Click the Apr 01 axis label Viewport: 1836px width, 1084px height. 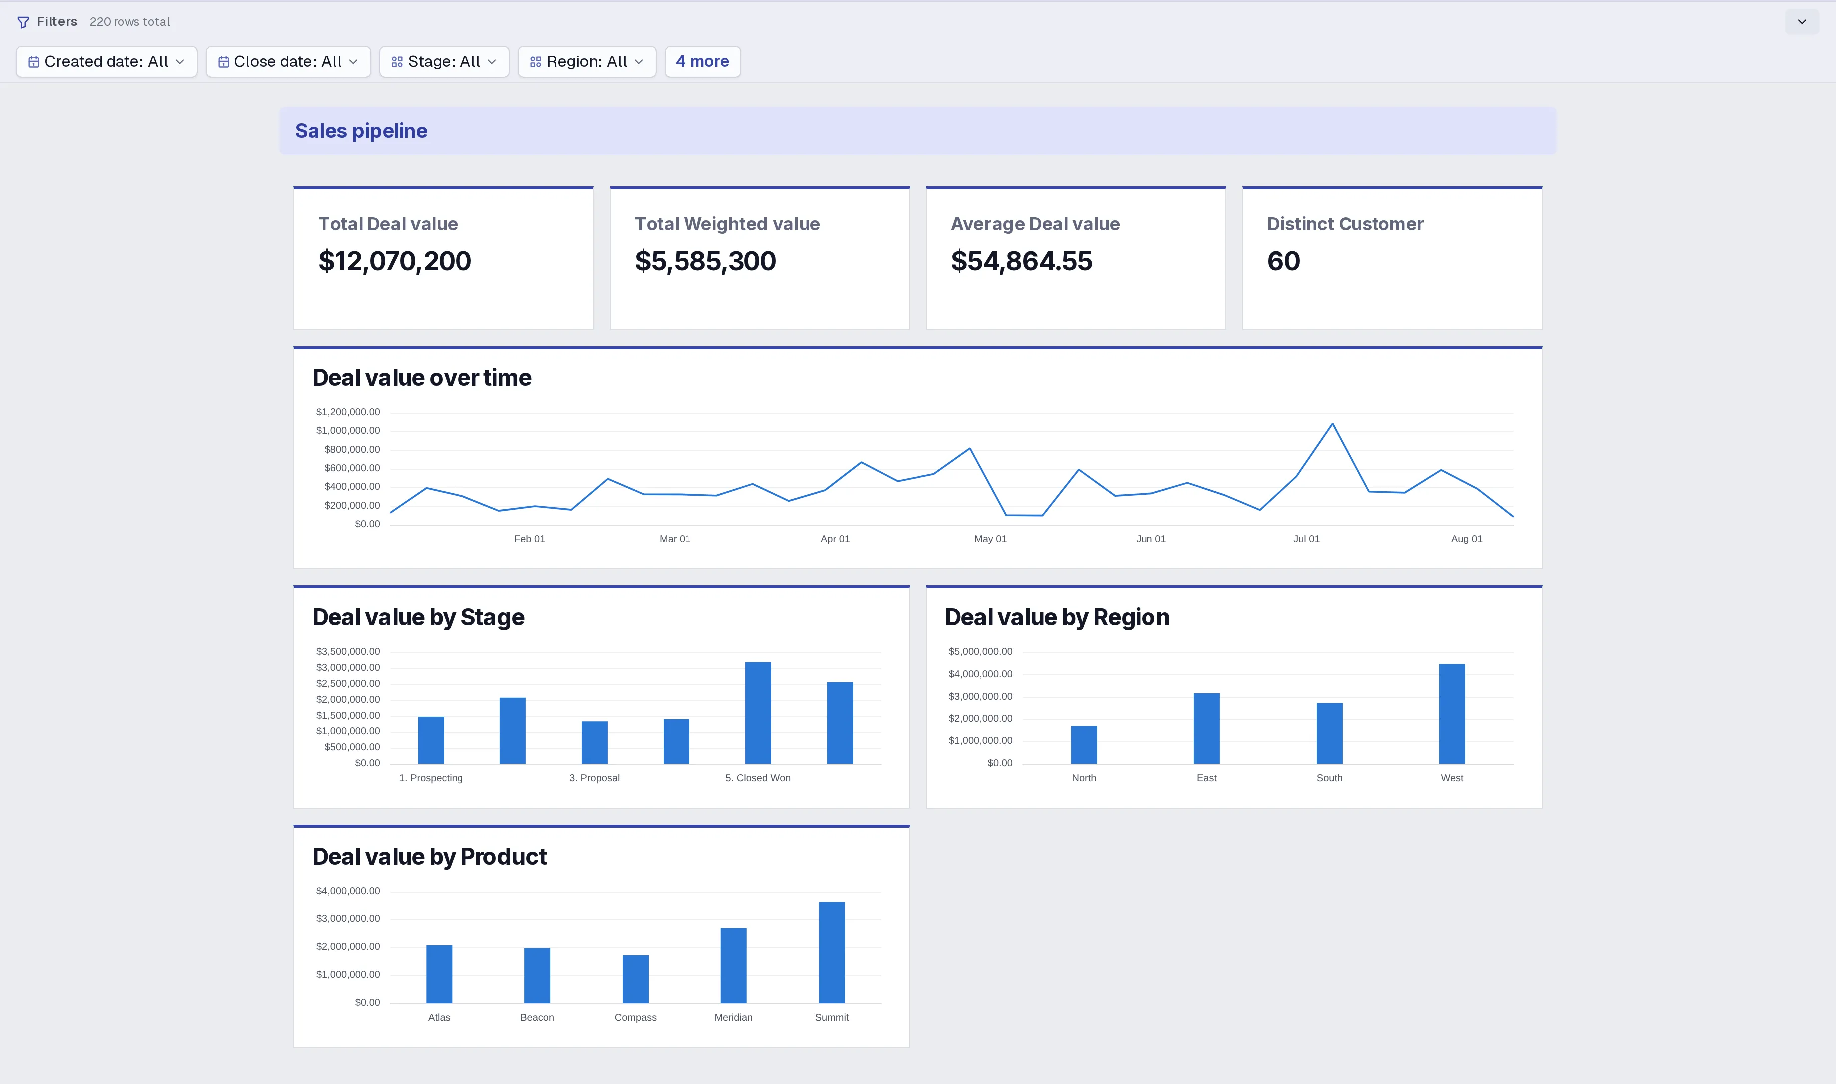(835, 539)
